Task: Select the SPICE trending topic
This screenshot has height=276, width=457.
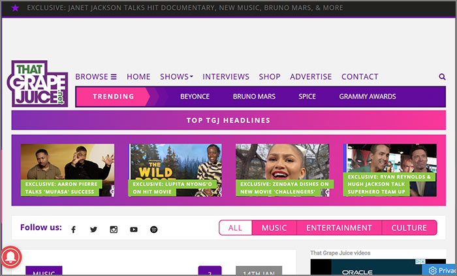Action: [x=307, y=96]
